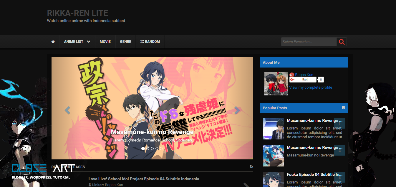396x187 pixels.
Task: Go to previous slide with left arrow
Action: click(x=67, y=110)
